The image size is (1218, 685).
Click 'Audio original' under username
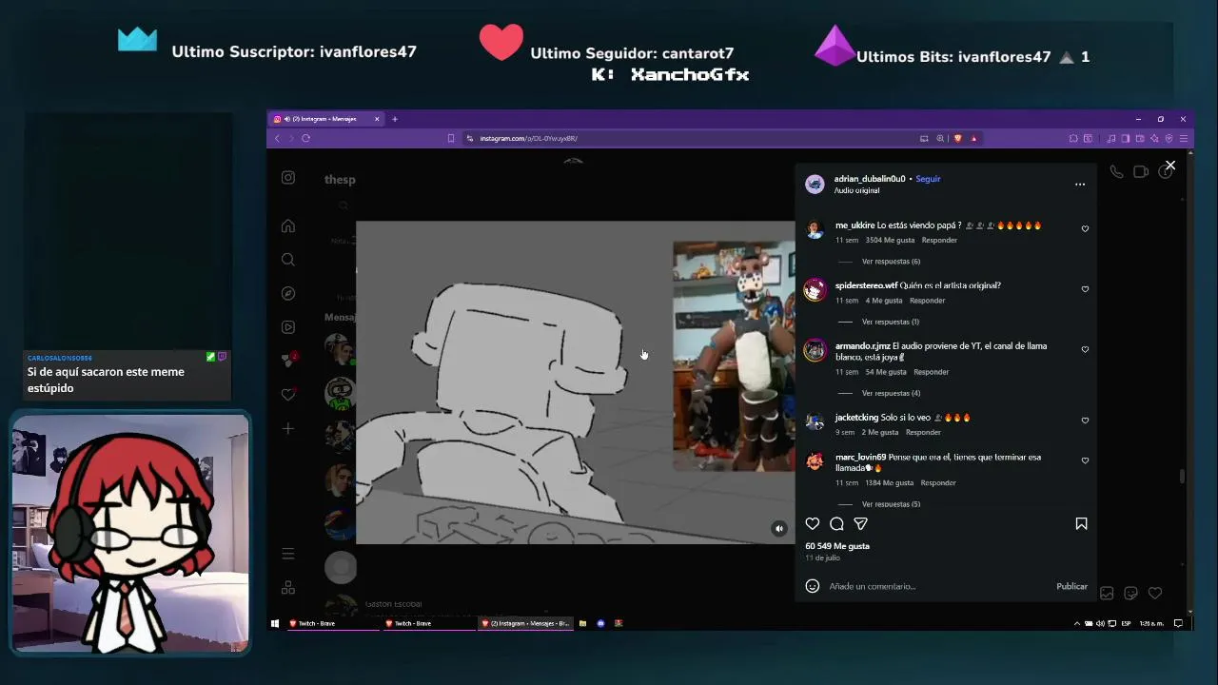tap(856, 190)
